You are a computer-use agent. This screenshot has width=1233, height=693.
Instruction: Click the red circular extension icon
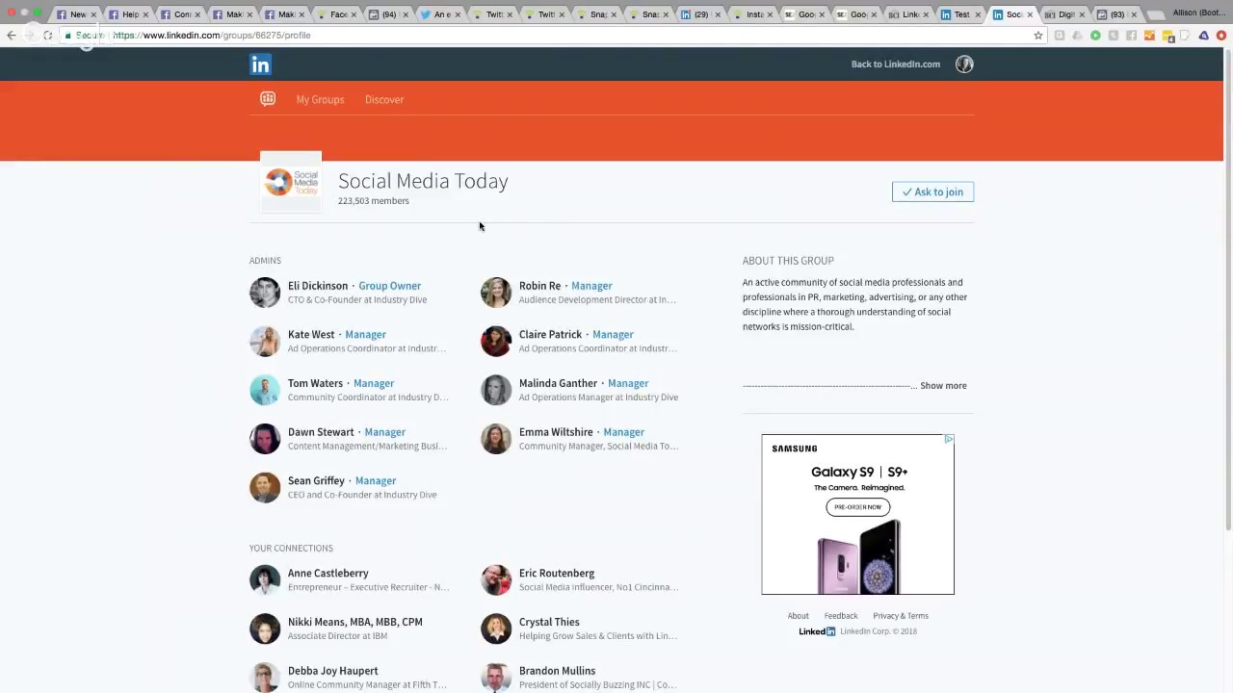(1220, 36)
